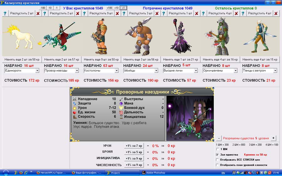Increase УРОН with +1% за 7 кр
This screenshot has width=282, height=176.
(x=134, y=146)
